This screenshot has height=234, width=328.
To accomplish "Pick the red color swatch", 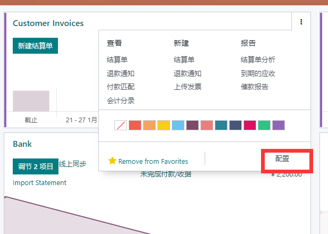I will [x=135, y=125].
